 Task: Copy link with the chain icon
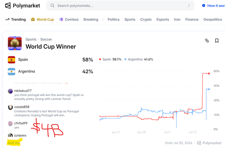[x=207, y=40]
